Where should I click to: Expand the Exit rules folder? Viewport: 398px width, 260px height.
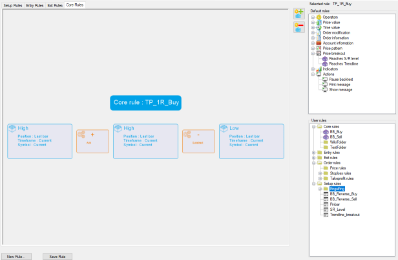click(314, 158)
